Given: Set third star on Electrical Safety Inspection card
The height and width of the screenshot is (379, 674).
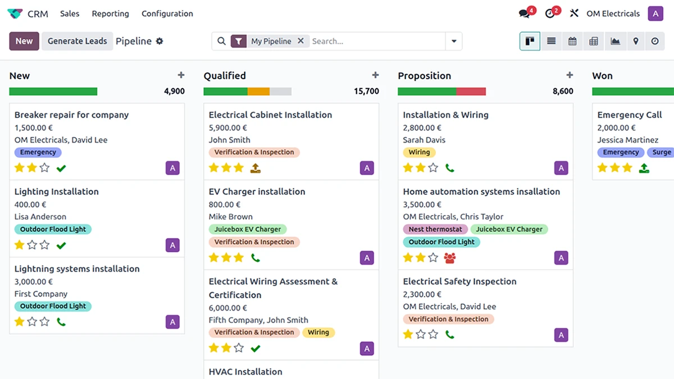Looking at the screenshot, I should click(433, 335).
